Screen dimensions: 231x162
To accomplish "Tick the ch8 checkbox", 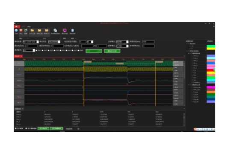I will (79, 50).
